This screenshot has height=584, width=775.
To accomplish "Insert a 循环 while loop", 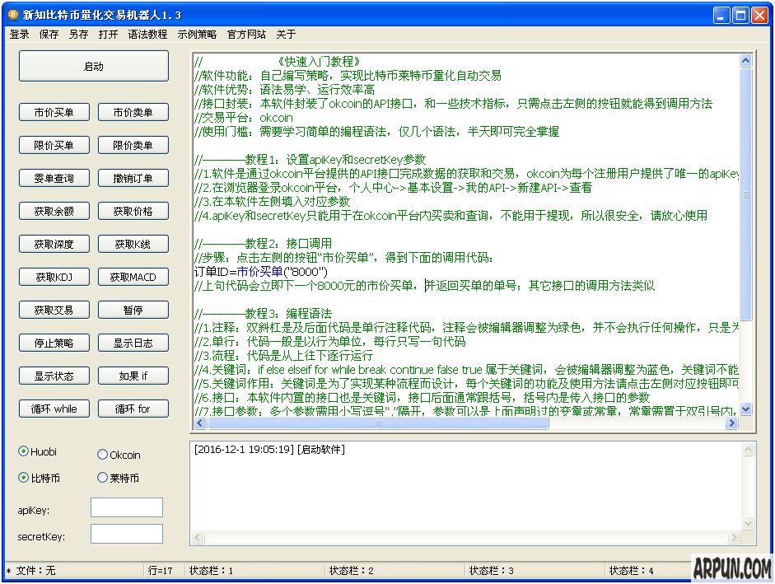I will (x=54, y=409).
